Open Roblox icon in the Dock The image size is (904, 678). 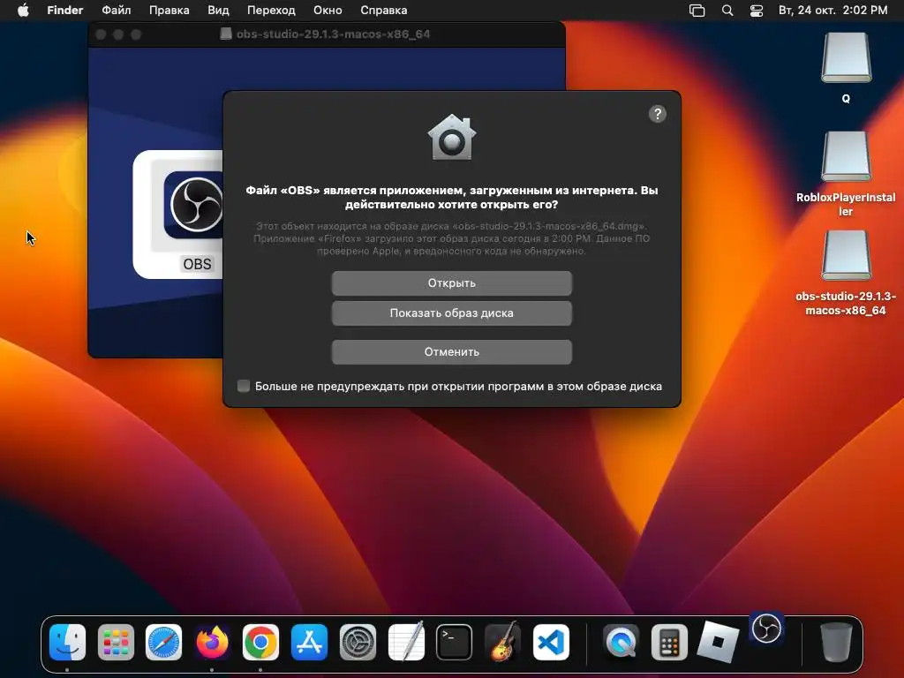click(x=718, y=643)
